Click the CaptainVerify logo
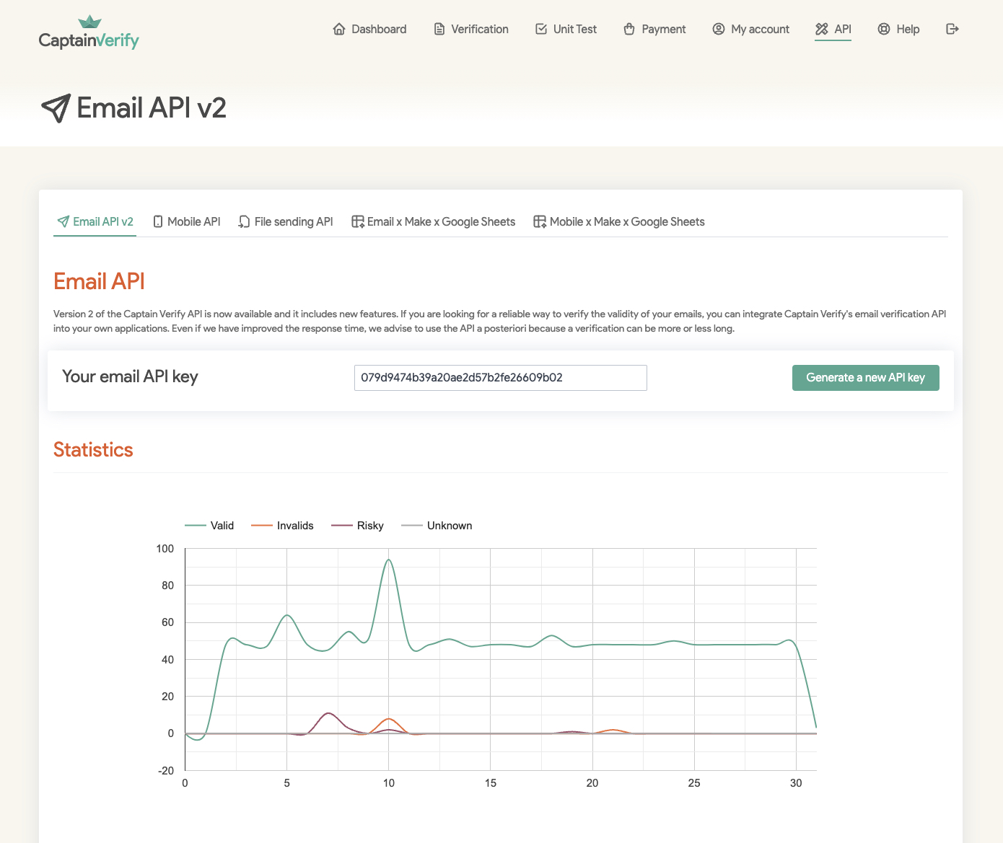 (89, 33)
